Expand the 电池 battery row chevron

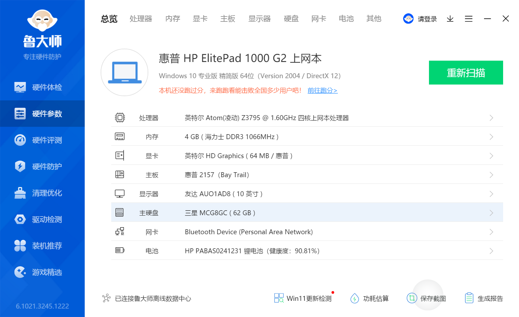[491, 251]
